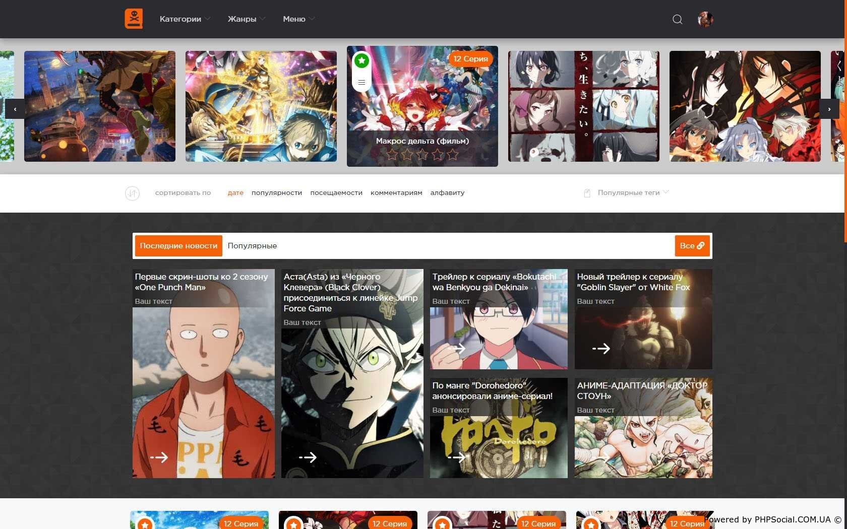Screen dimensions: 847x529
Task: Rate Macross Delta with the fifth star
Action: point(453,155)
